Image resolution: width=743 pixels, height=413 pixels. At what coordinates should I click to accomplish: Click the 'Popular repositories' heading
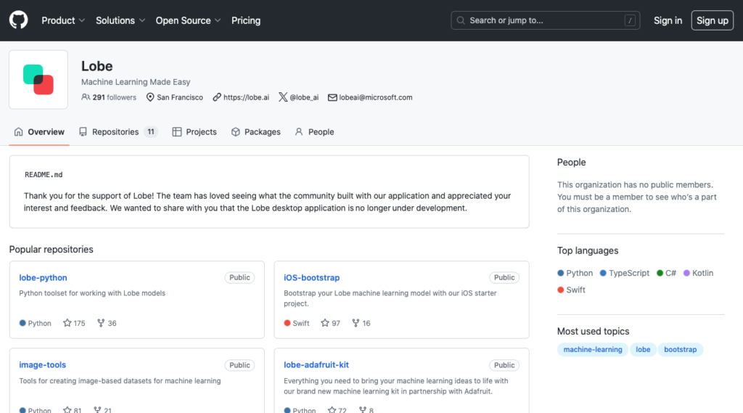(52, 250)
